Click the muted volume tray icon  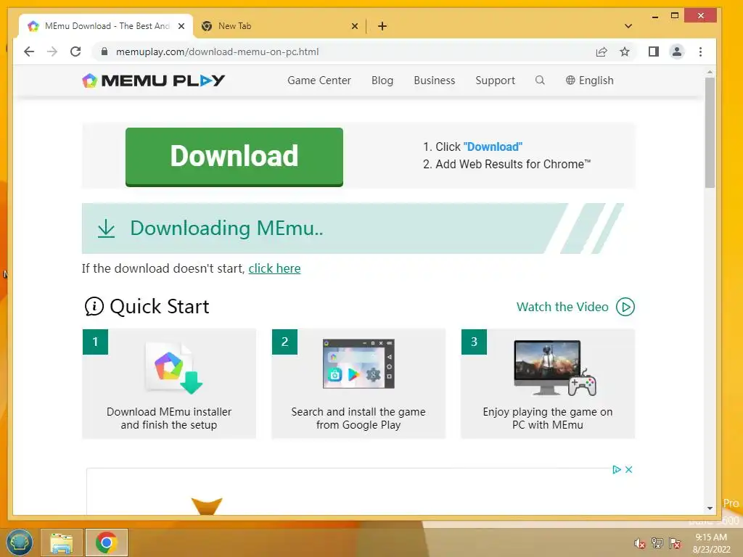pos(639,543)
